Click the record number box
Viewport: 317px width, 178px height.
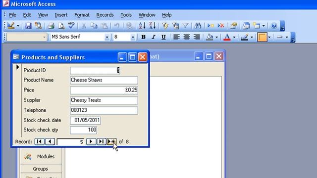(x=70, y=142)
